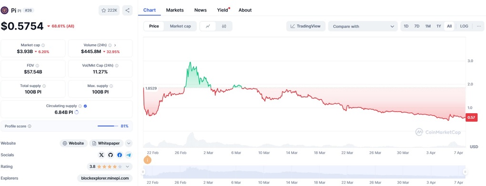Screen dimensions: 486x186
Task: Select the line chart type icon
Action: coord(208,26)
